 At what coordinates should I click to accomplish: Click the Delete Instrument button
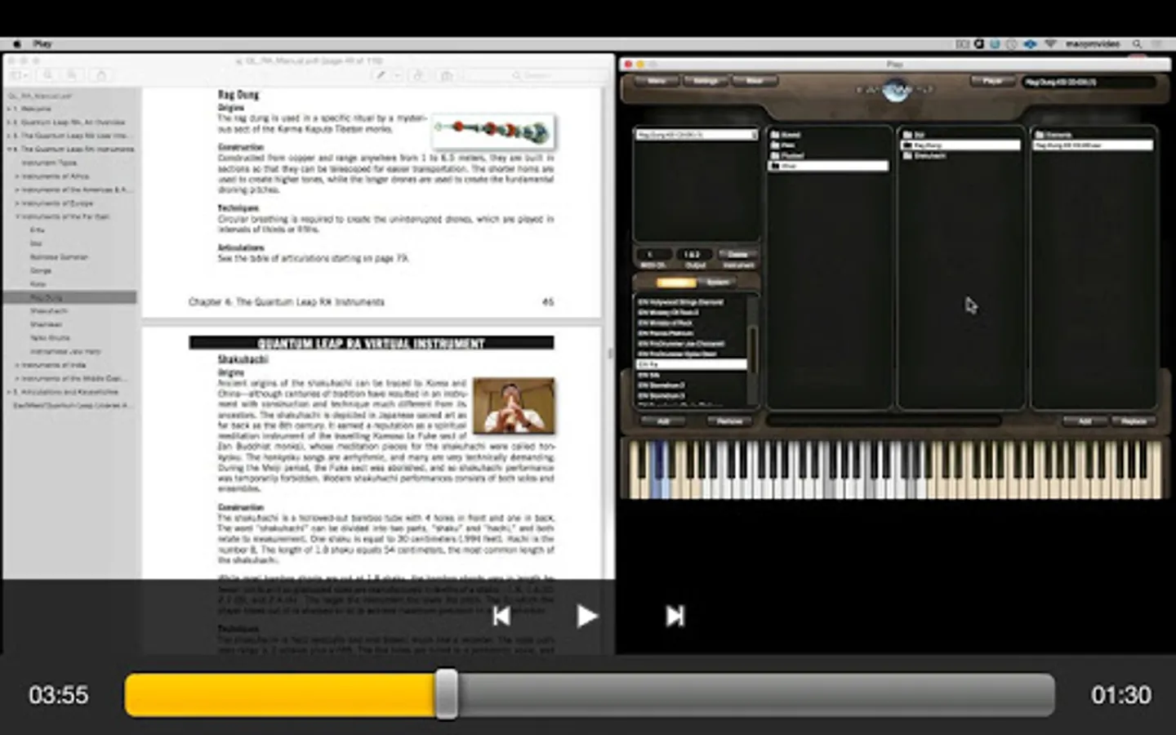tap(738, 254)
